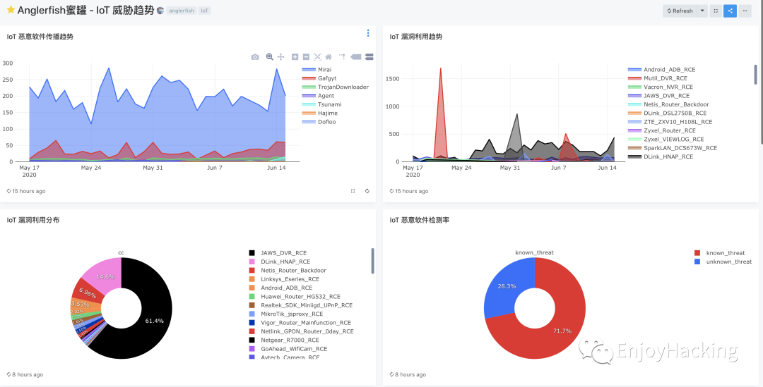Viewport: 763px width, 387px height.
Task: Click the share dashboard button
Action: (730, 11)
